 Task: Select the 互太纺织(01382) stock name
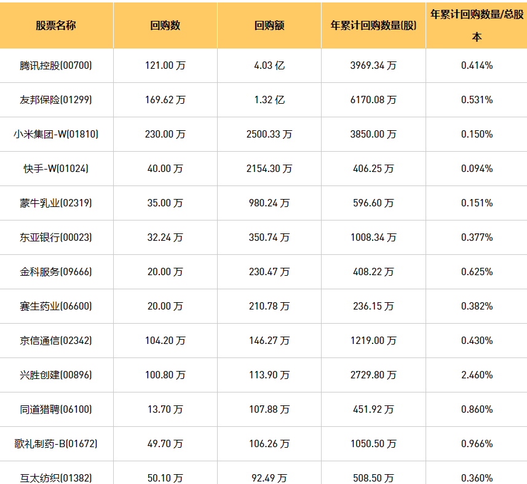click(x=56, y=478)
